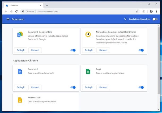
Task: Click the puzzle piece tab favicon
Action: tap(7, 6)
